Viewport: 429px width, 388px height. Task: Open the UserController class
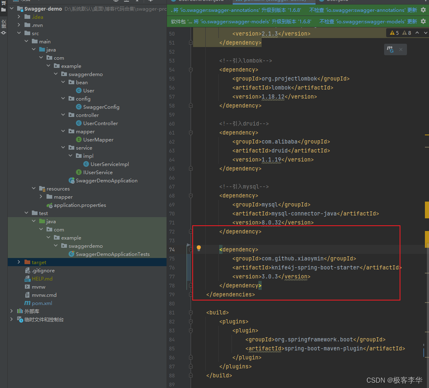click(100, 123)
